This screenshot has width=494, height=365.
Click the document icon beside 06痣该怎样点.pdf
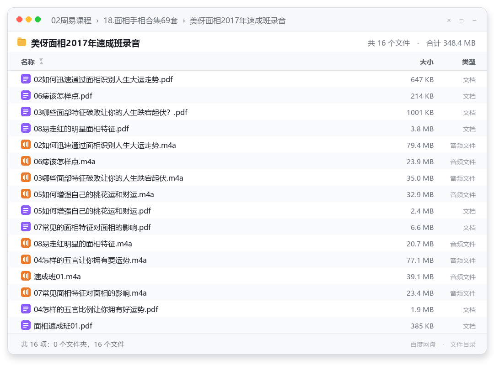click(x=26, y=95)
